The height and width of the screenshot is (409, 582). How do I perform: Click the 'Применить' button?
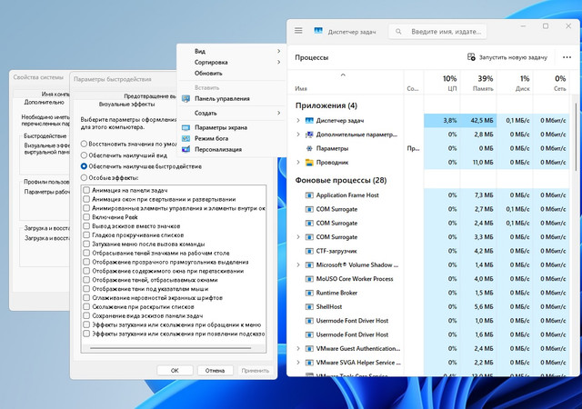pyautogui.click(x=255, y=371)
